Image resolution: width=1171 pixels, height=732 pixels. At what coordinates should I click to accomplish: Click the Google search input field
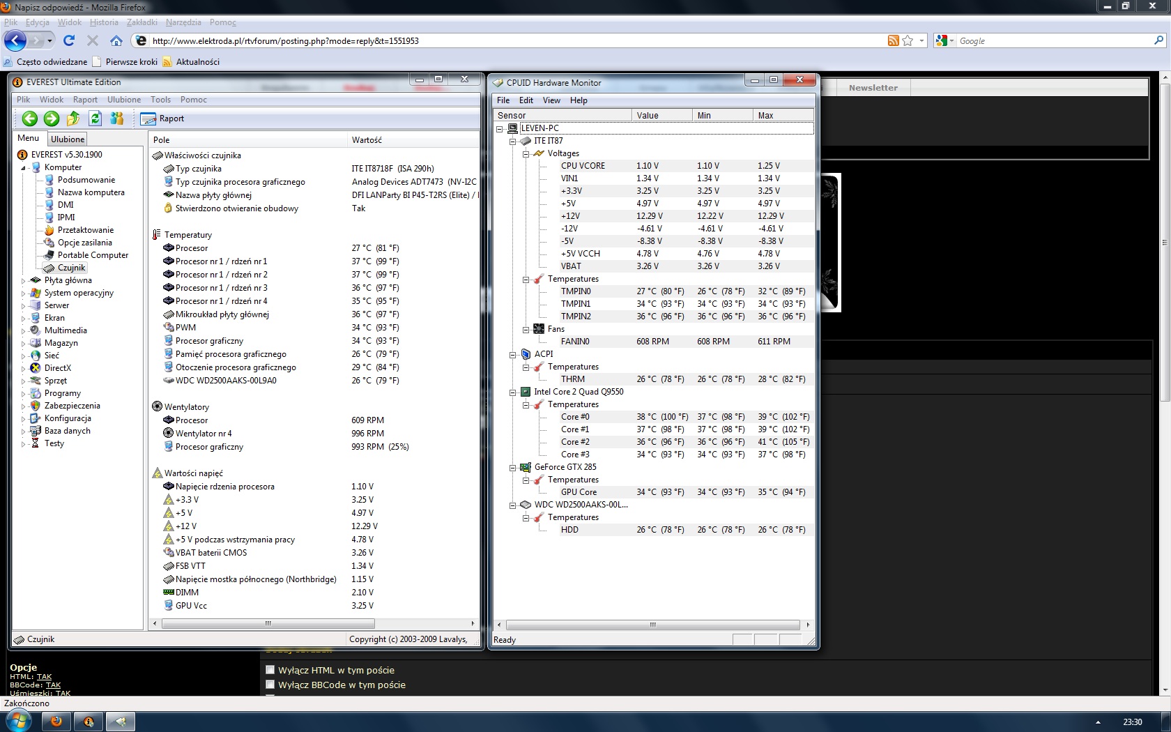pyautogui.click(x=1054, y=41)
